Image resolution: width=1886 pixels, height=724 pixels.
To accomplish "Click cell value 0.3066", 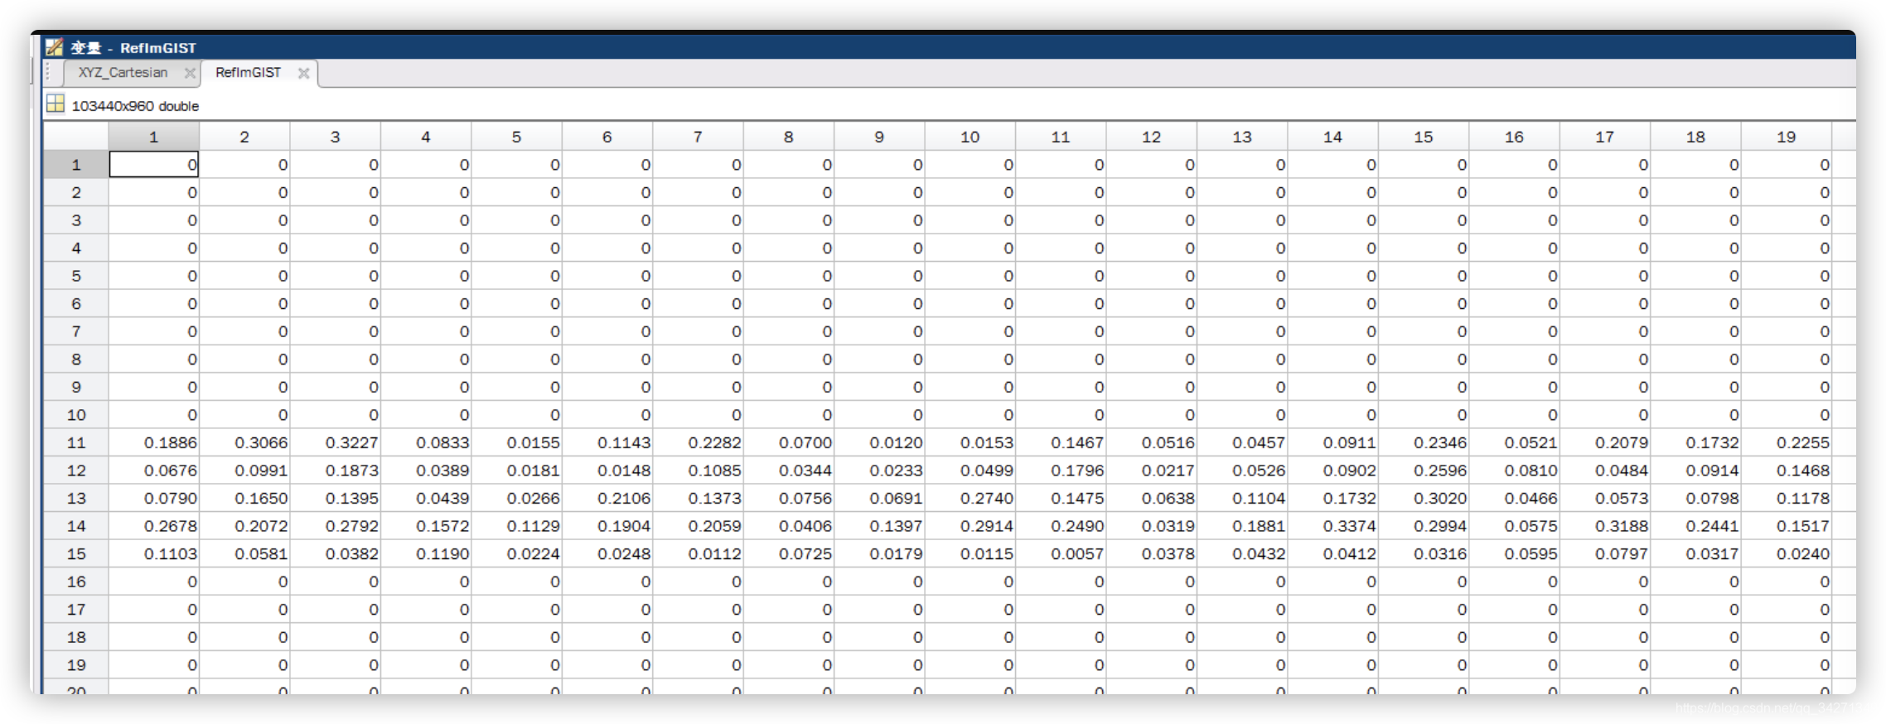I will 261,442.
